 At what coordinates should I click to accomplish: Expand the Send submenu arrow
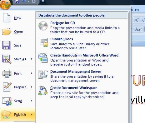point(32,101)
